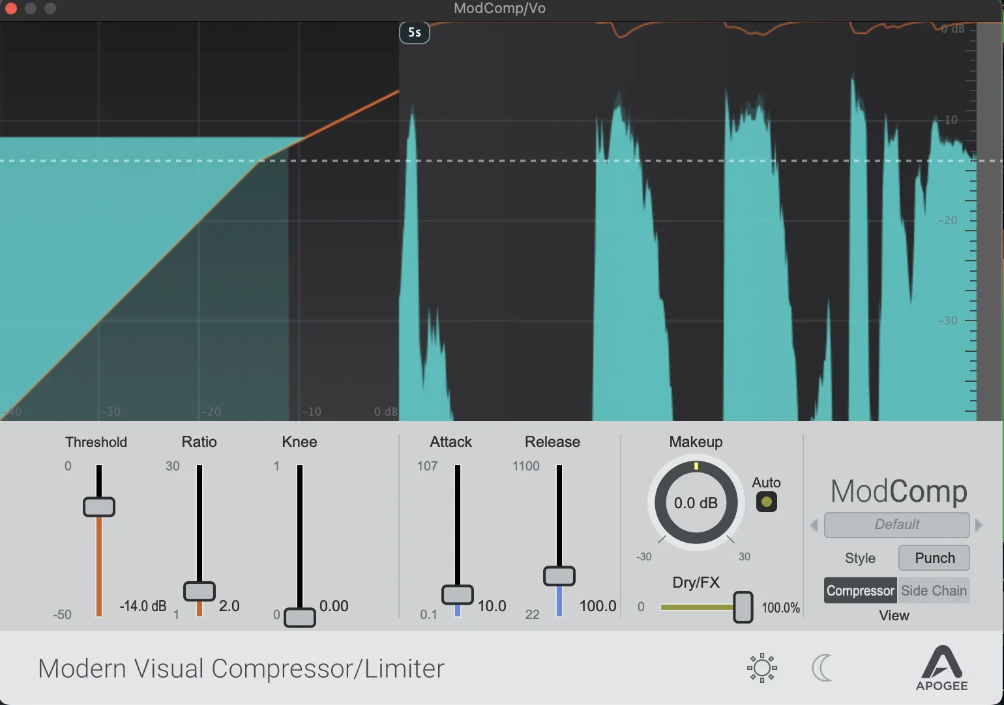
Task: Click the Apogee logo
Action: click(x=941, y=668)
